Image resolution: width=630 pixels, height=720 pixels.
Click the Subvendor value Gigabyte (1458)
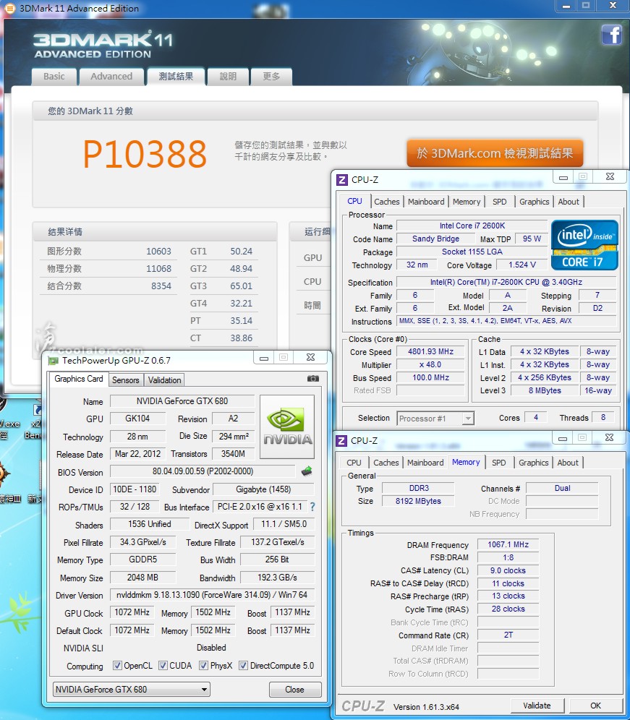(x=263, y=489)
